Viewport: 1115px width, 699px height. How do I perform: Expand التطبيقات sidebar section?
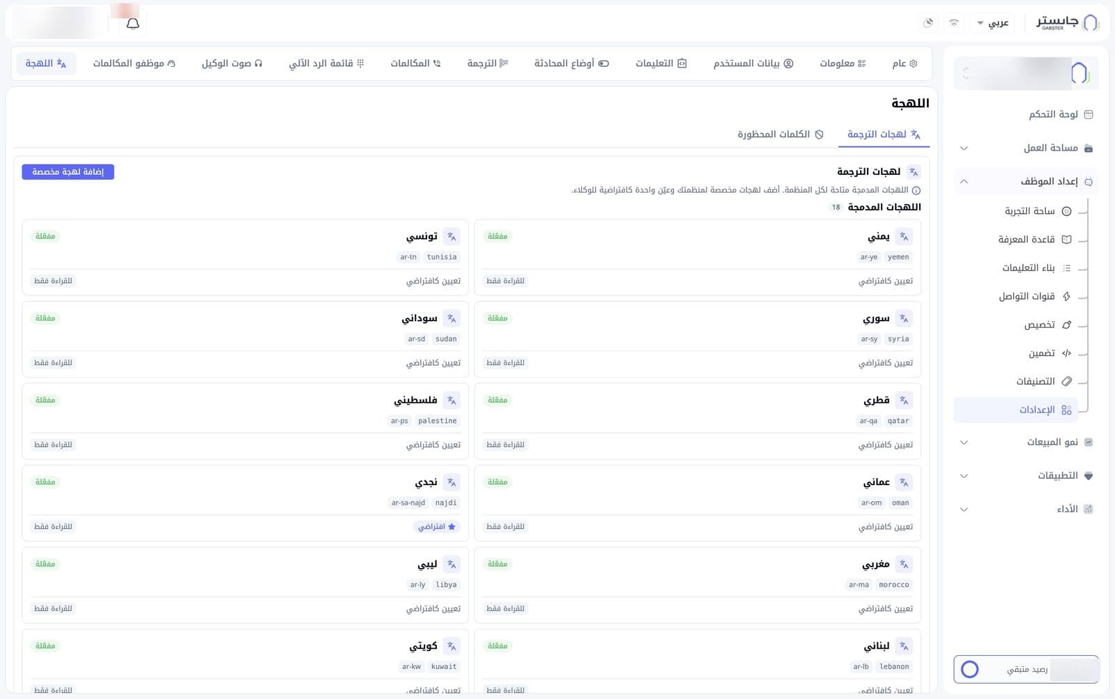[1026, 475]
